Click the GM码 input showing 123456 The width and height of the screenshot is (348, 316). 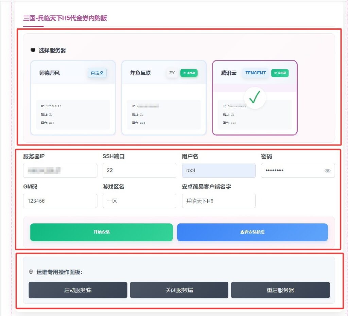pos(60,201)
